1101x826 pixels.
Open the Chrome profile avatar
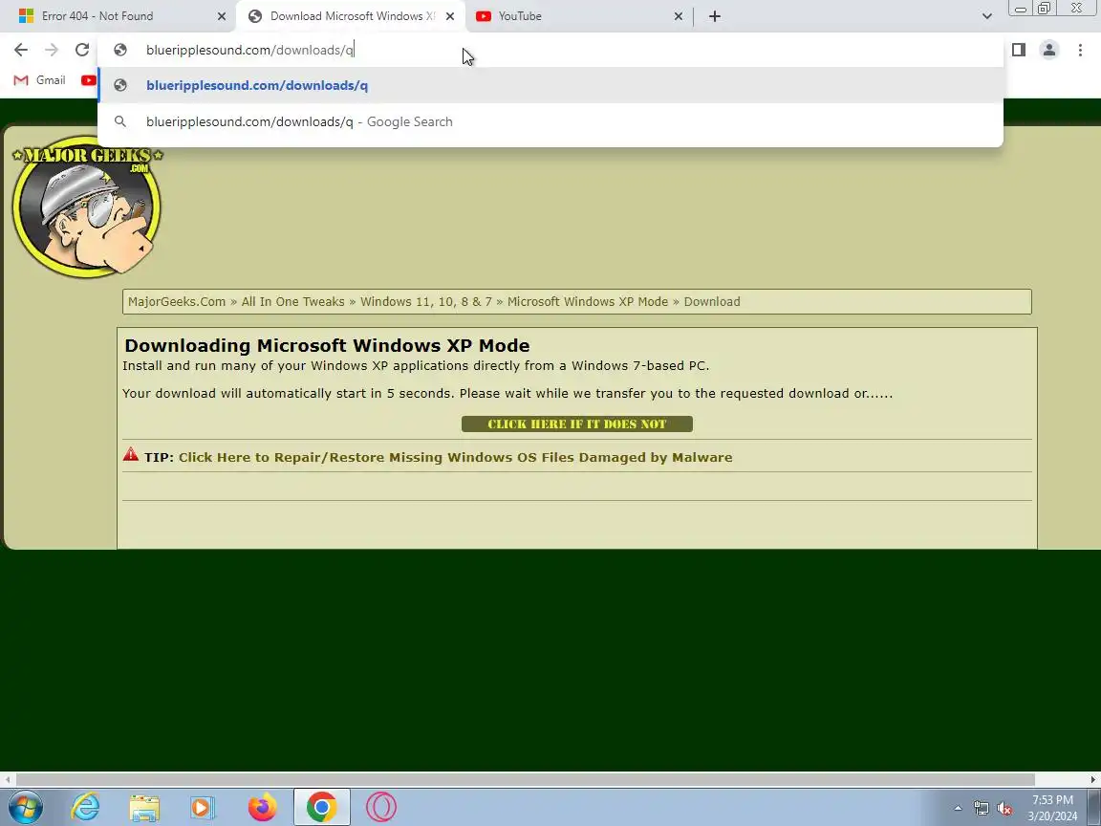click(x=1049, y=50)
